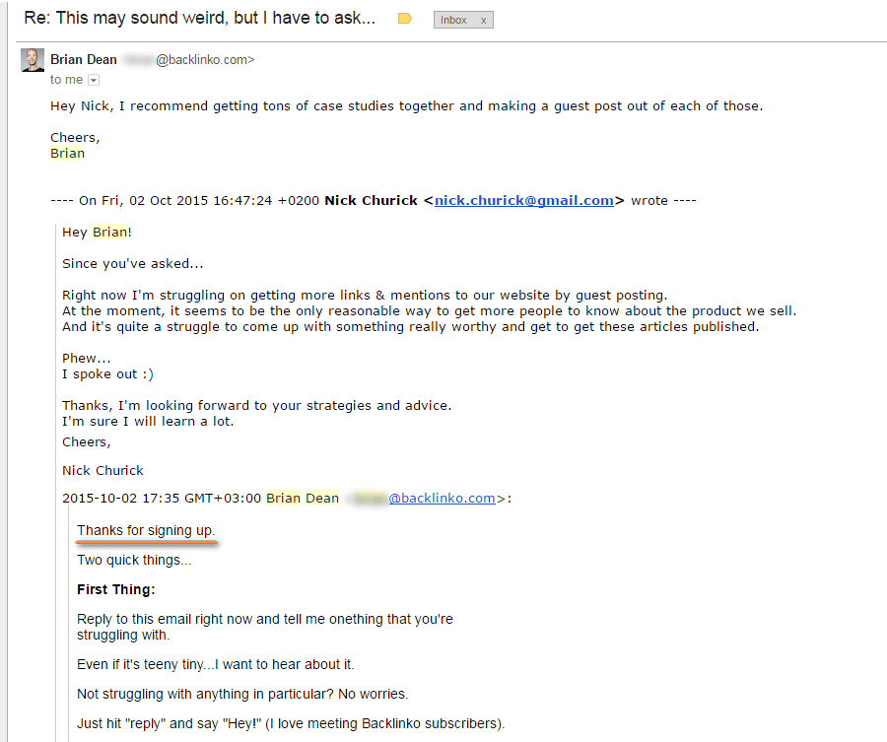This screenshot has height=742, width=887.
Task: Open Brian Dean's profile avatar picture
Action: (x=32, y=59)
